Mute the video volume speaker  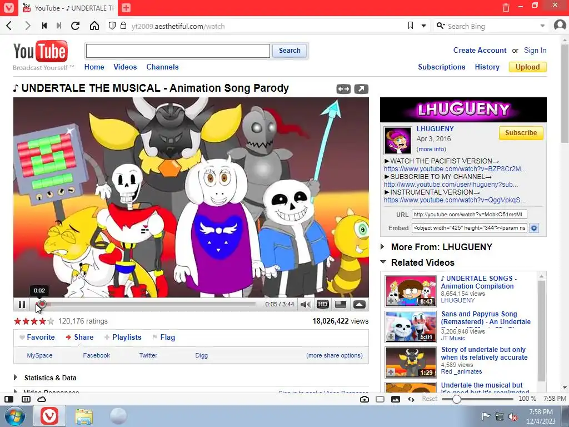click(x=306, y=304)
